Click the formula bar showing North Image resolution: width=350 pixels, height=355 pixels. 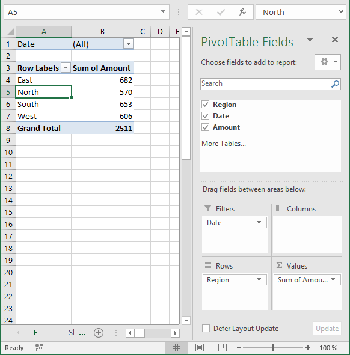[300, 12]
